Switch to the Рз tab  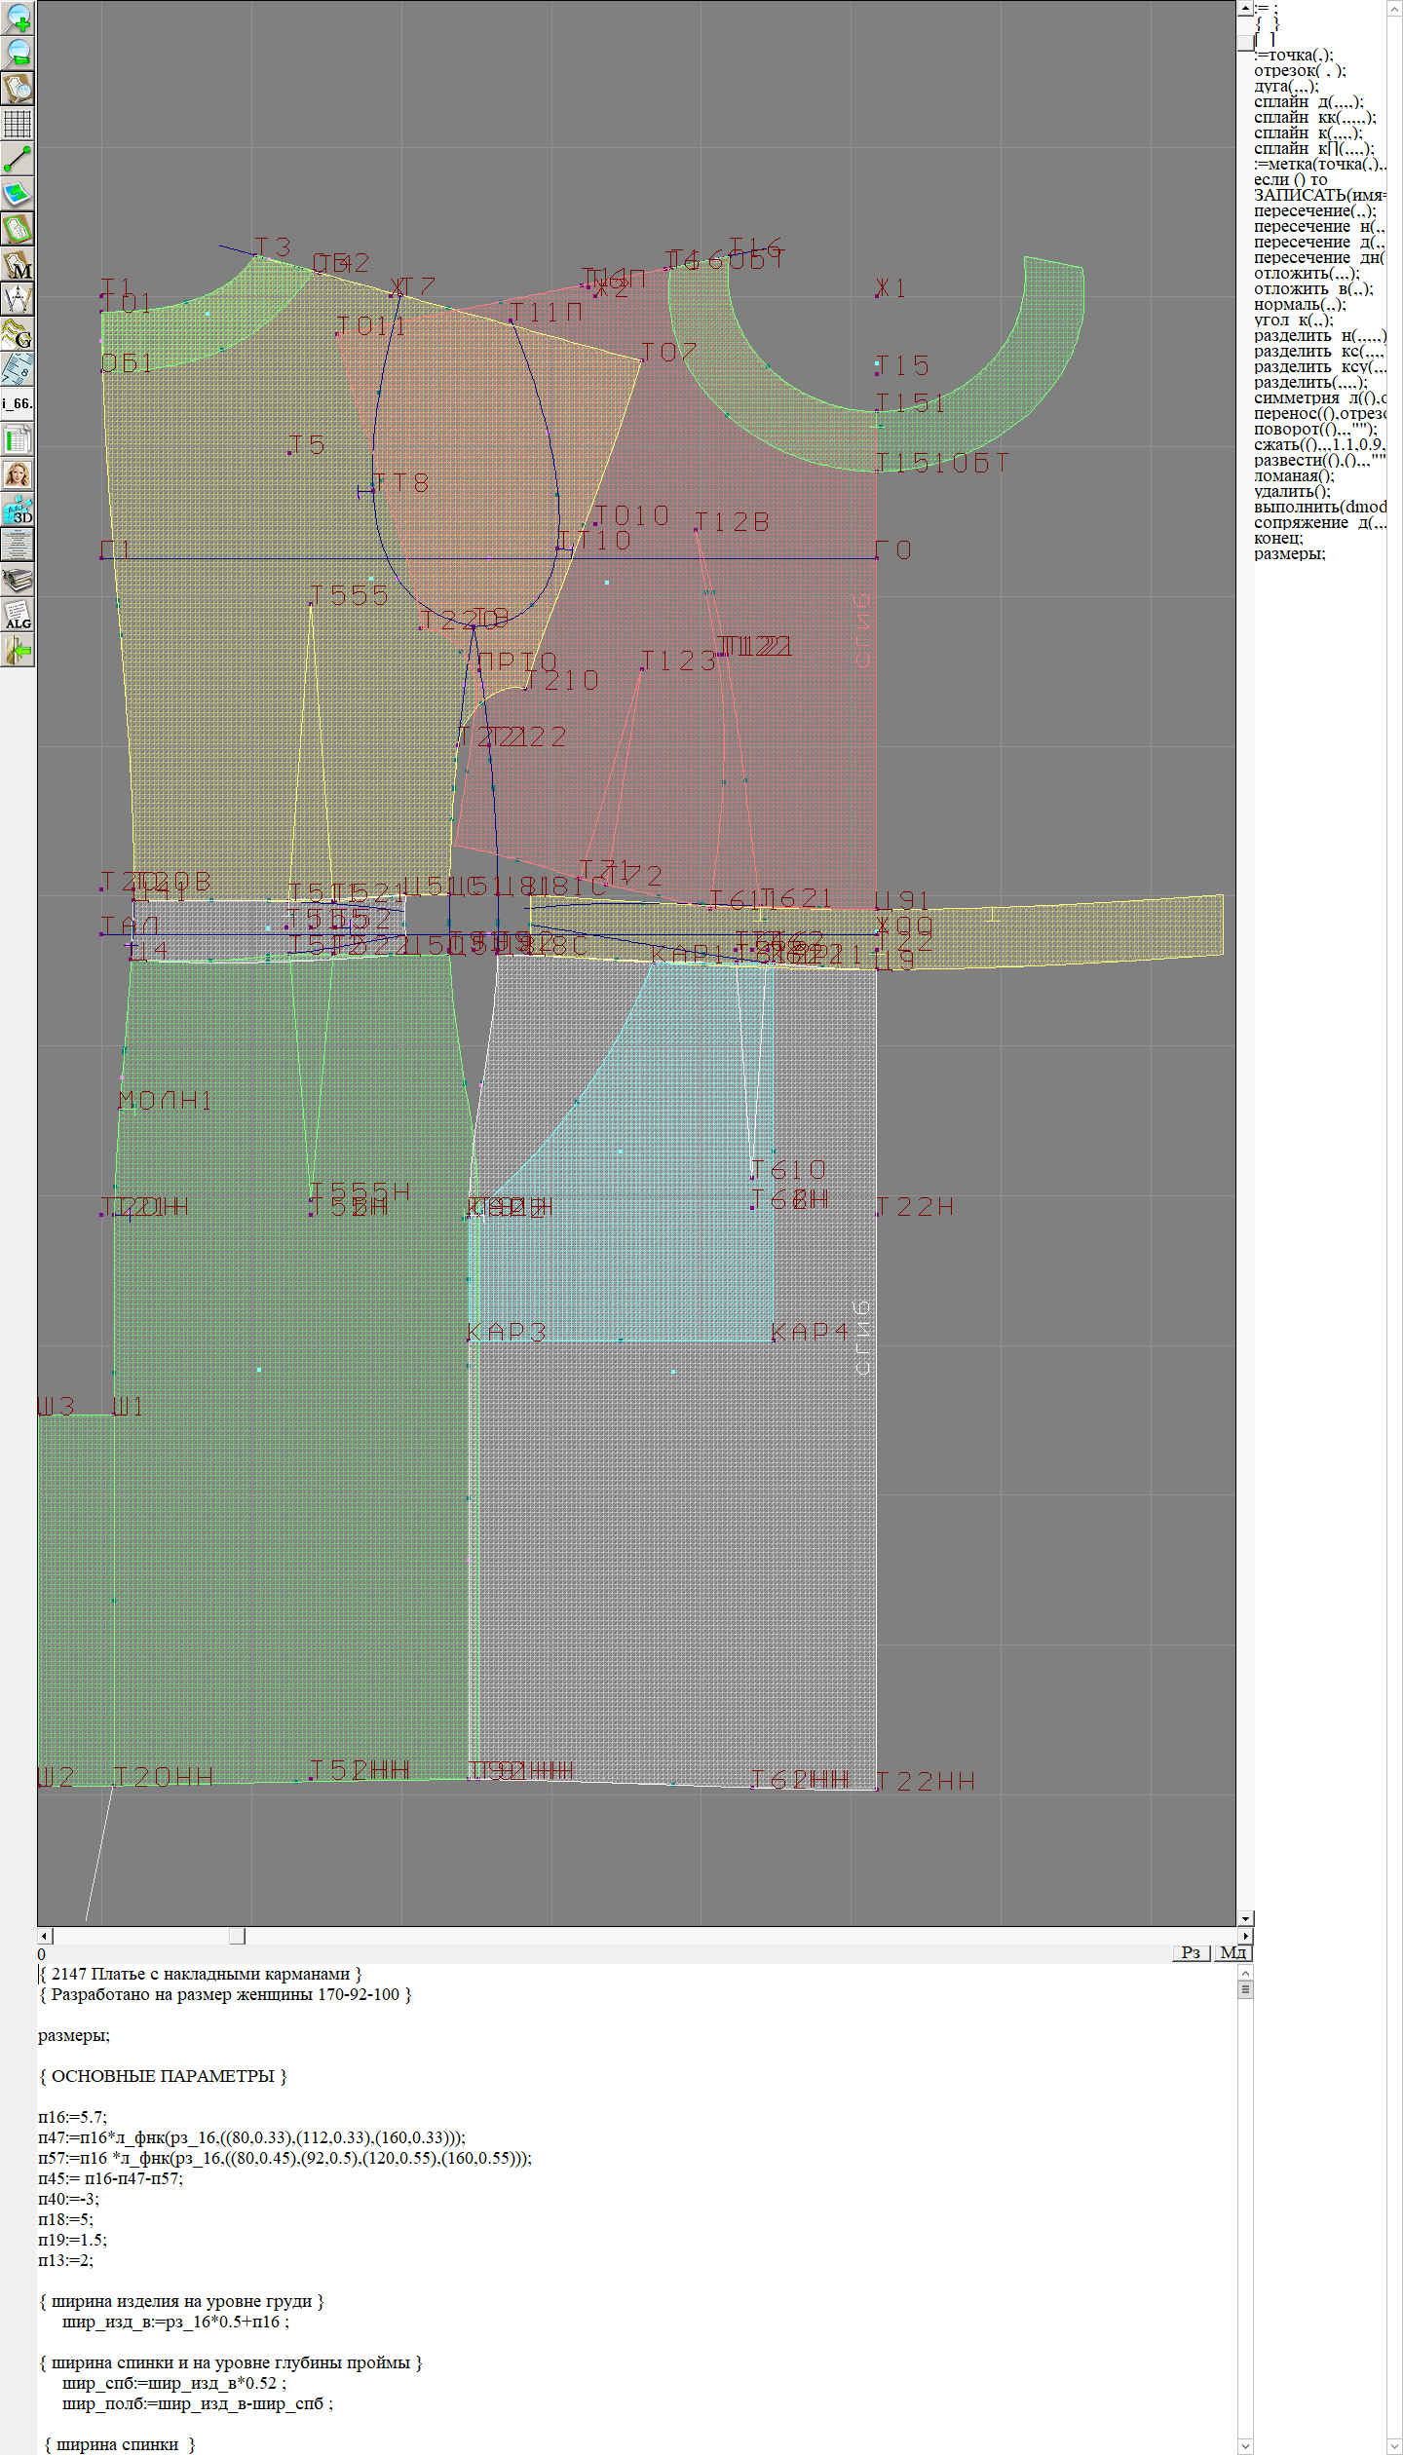(x=1191, y=1952)
